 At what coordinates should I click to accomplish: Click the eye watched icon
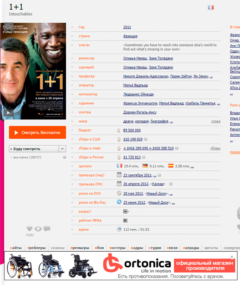pyautogui.click(x=38, y=229)
